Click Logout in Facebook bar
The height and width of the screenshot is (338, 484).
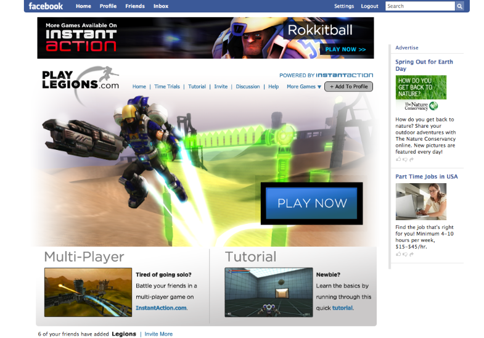(x=369, y=6)
